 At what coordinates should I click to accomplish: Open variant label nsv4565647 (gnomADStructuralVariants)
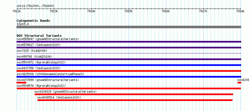click(x=48, y=39)
